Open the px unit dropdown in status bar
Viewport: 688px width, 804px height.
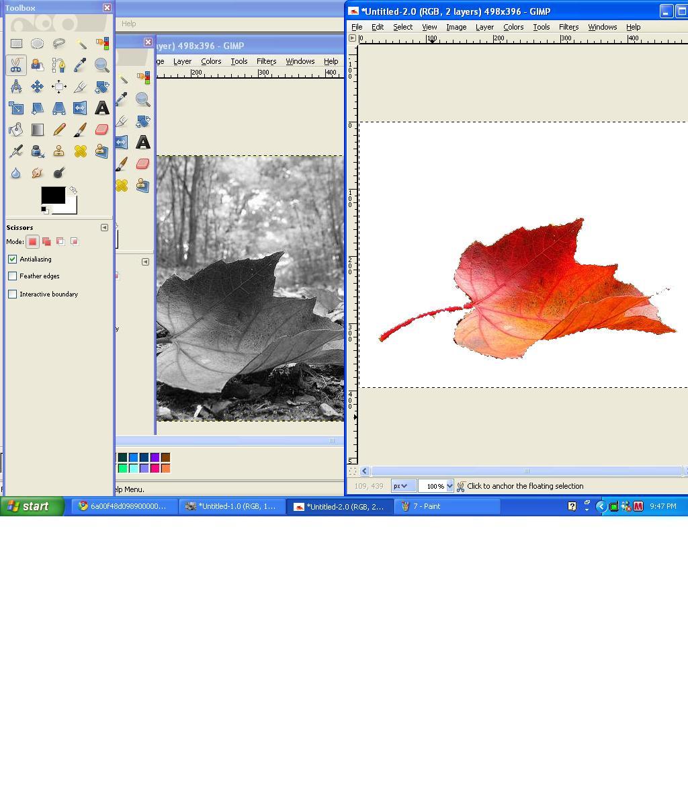click(x=402, y=486)
